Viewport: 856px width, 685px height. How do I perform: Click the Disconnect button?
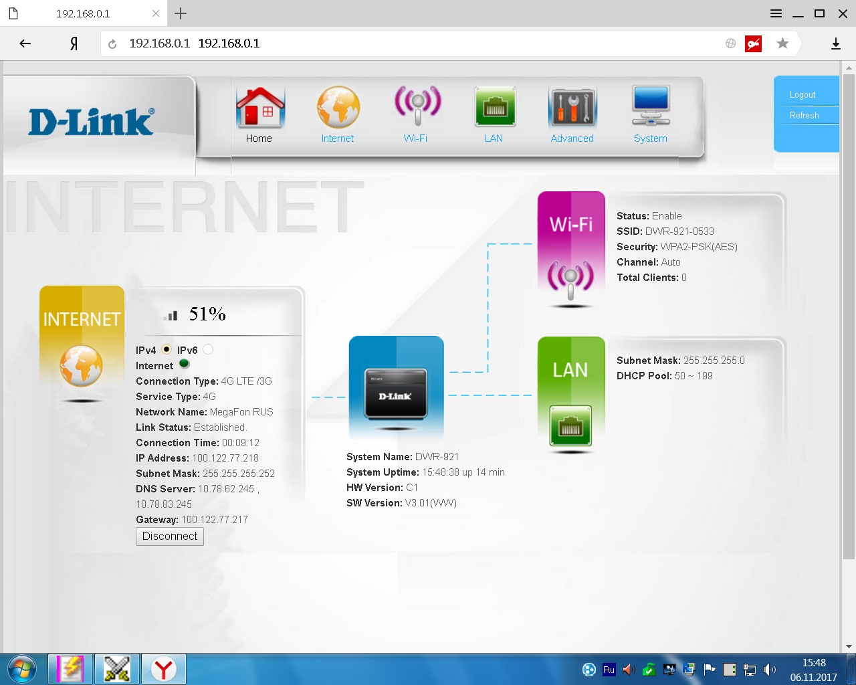click(170, 536)
